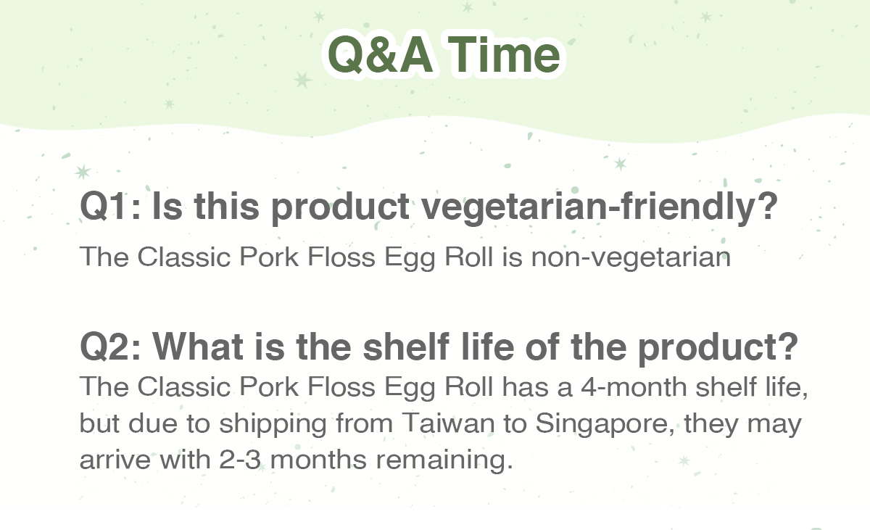Click the word "non-vegetarian" in the answer
The image size is (870, 530).
click(631, 257)
